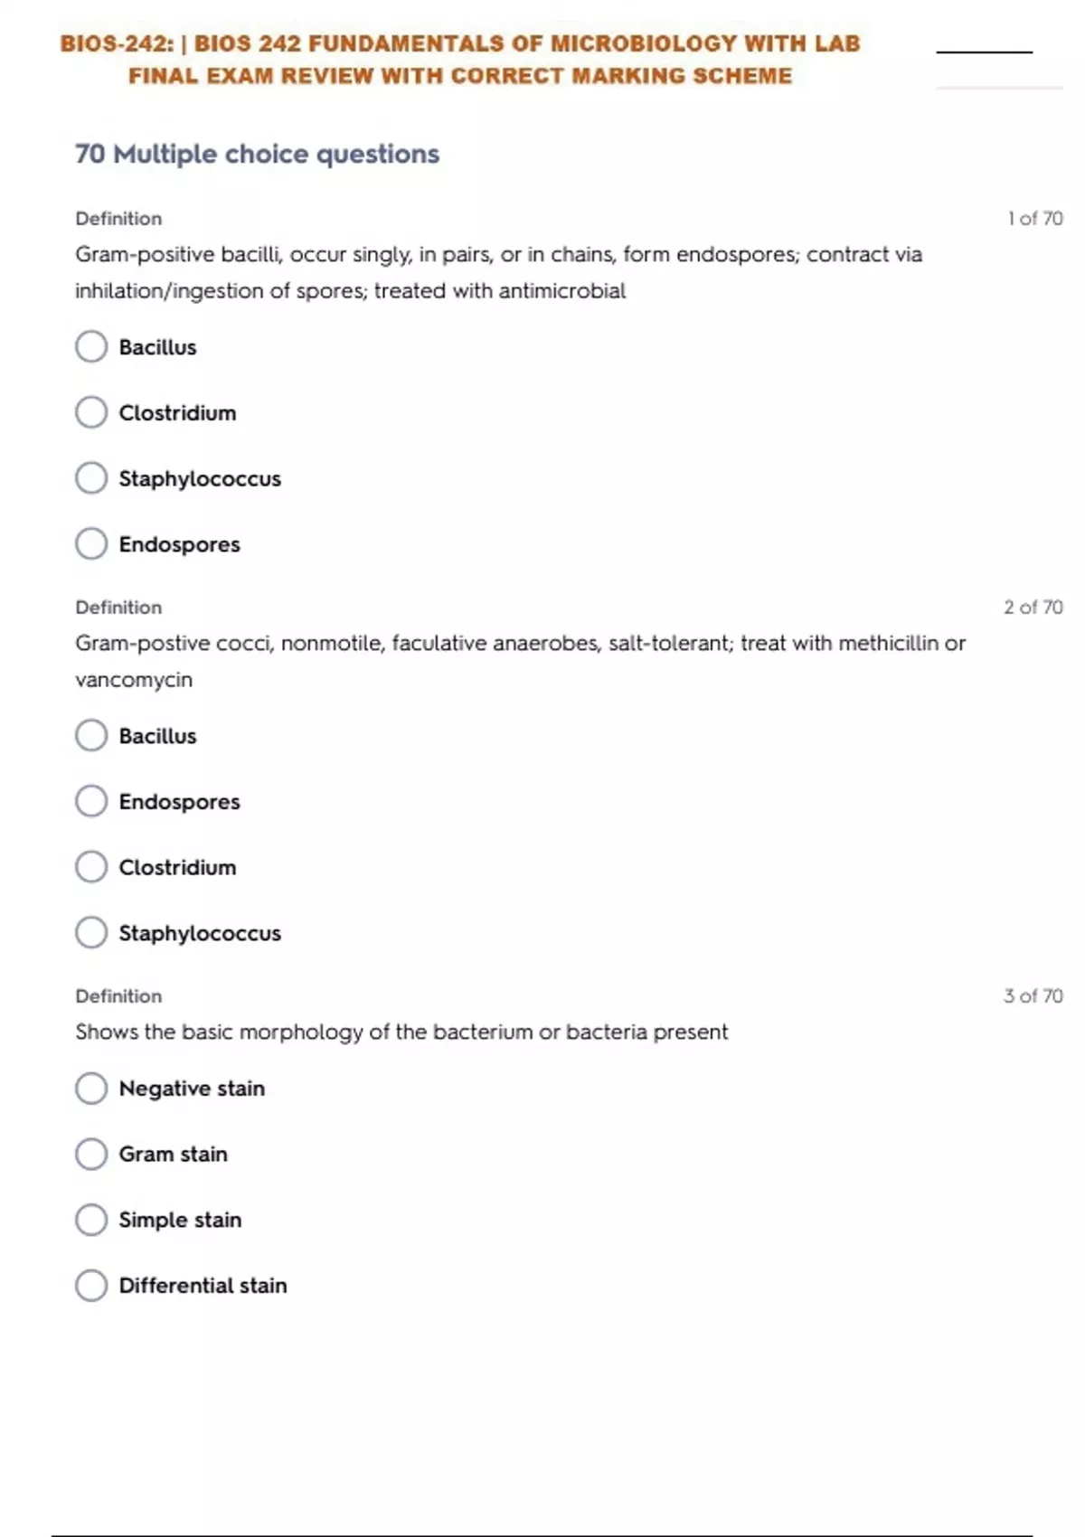Select Bacillus radio button in question 2
Viewport: 1085px width, 1537px height.
[x=91, y=736]
